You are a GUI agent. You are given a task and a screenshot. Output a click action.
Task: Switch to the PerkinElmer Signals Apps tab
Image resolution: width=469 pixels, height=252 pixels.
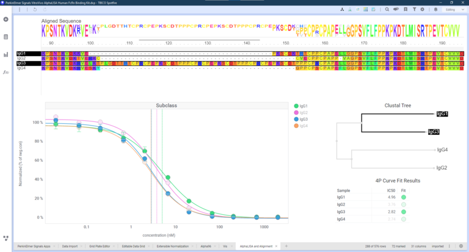(34, 247)
